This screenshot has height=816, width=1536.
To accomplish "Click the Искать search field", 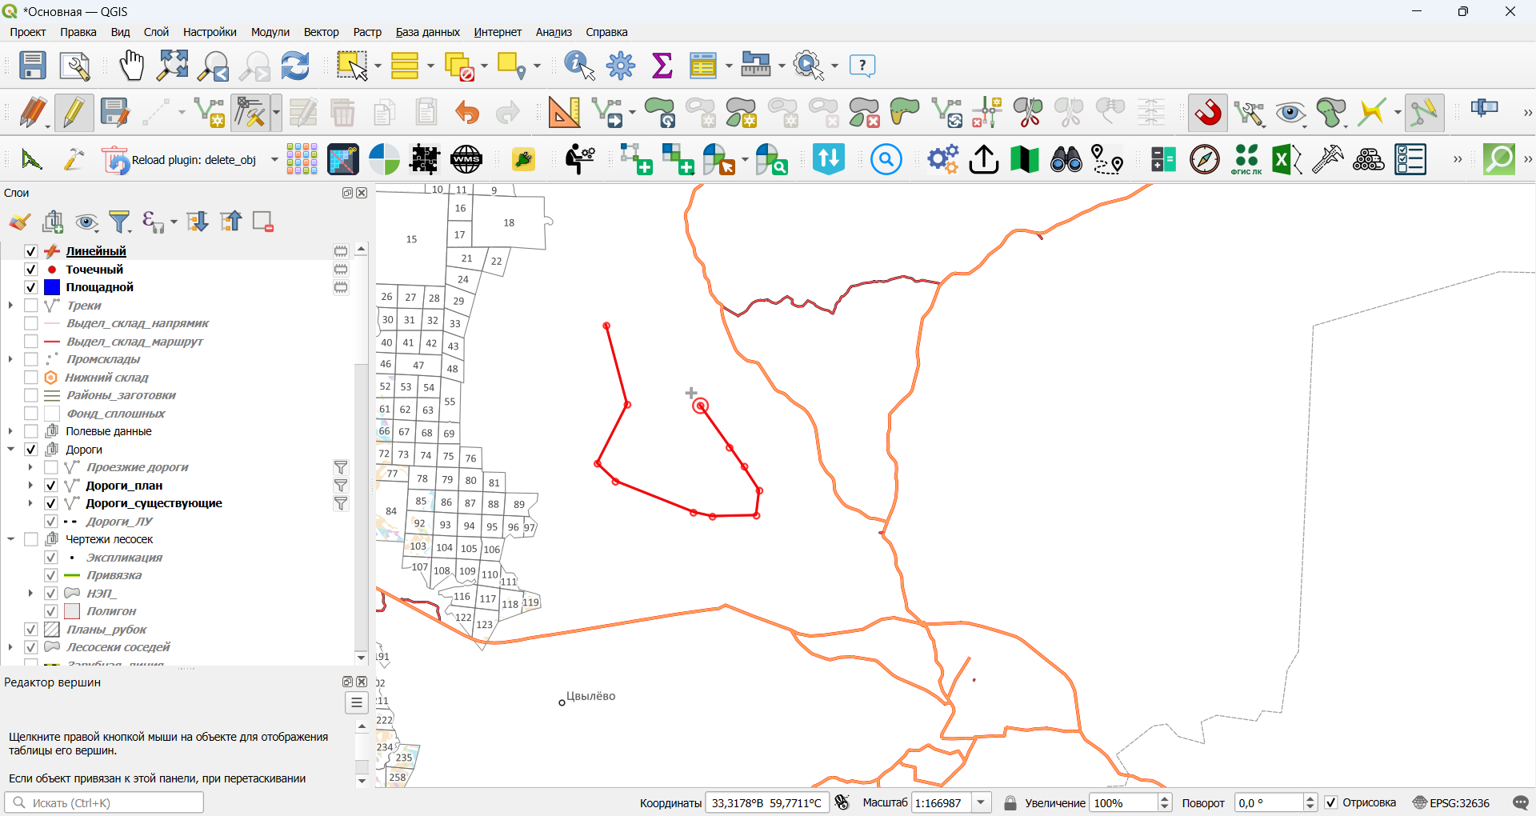I will [104, 802].
